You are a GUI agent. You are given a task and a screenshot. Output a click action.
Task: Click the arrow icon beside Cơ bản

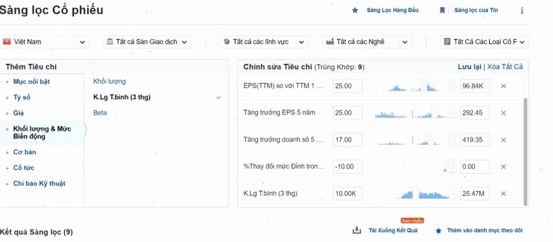pos(7,153)
